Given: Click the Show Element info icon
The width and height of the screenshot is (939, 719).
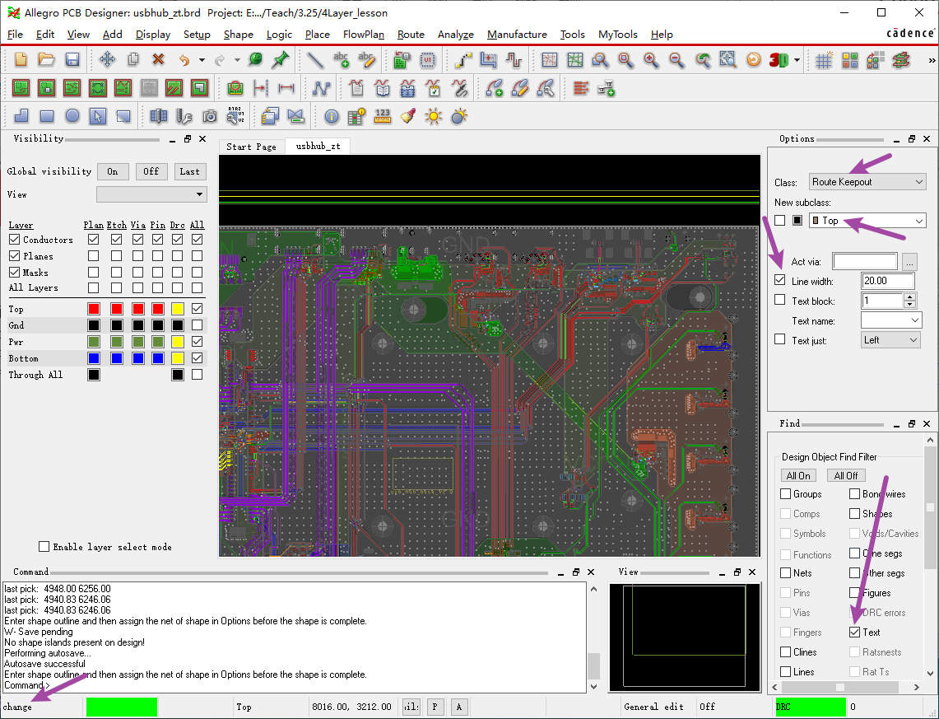Looking at the screenshot, I should point(331,115).
